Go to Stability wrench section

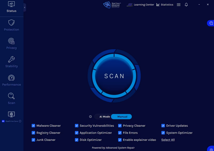(x=11, y=62)
